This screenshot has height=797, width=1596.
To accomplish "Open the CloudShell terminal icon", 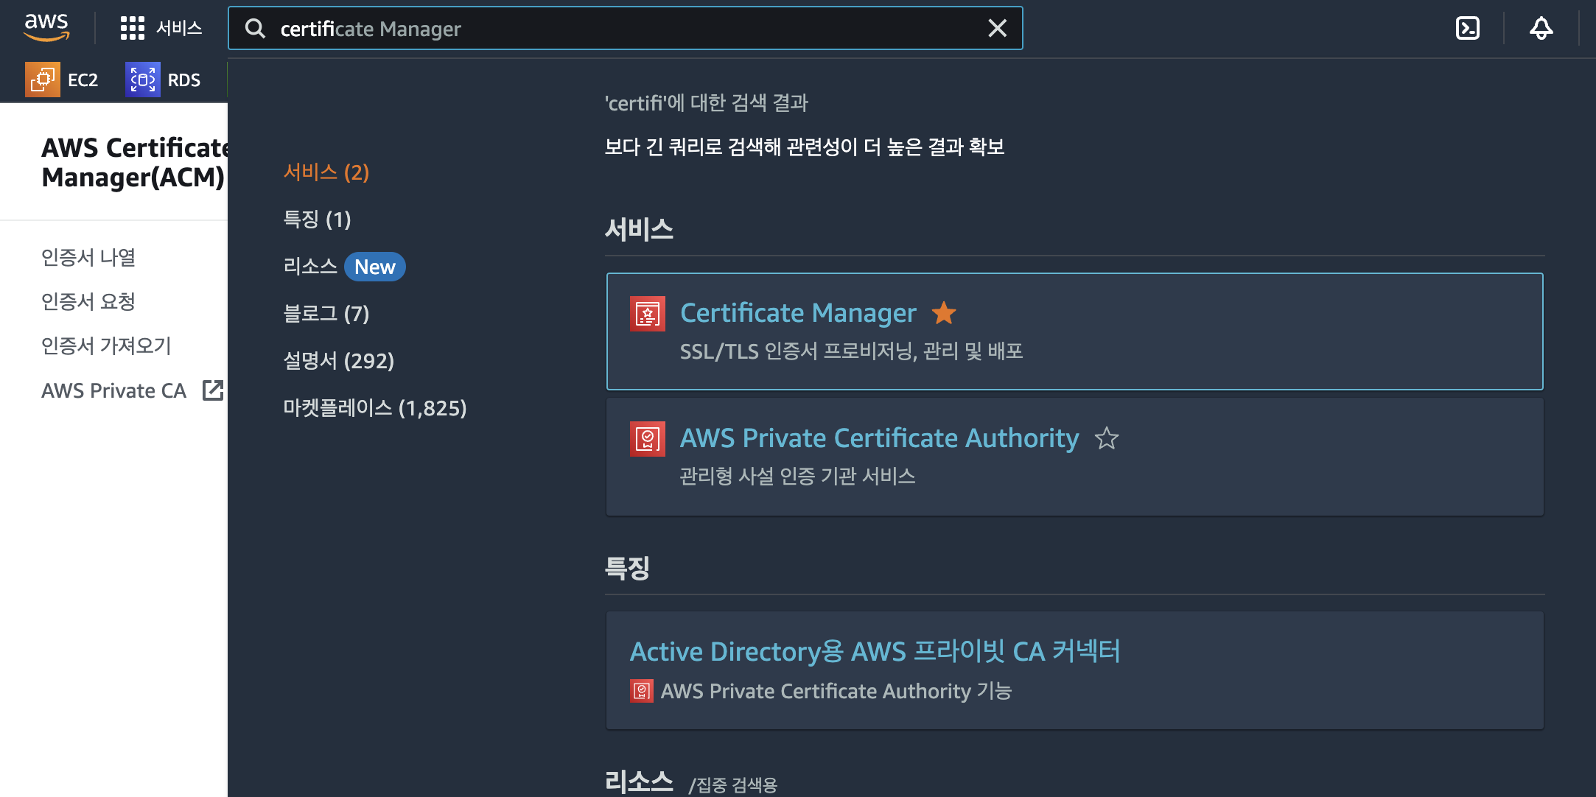I will [x=1467, y=28].
